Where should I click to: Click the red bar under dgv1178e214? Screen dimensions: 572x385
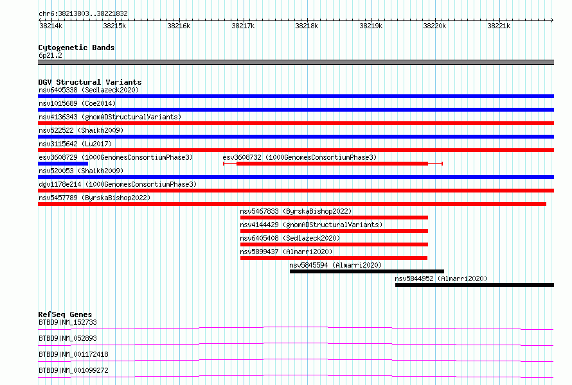(296, 191)
